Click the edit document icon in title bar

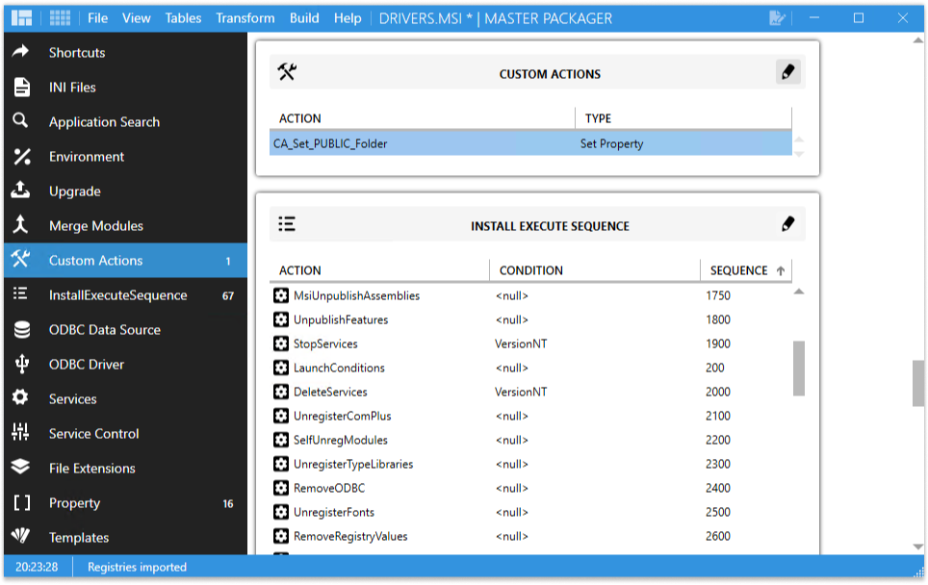coord(777,18)
